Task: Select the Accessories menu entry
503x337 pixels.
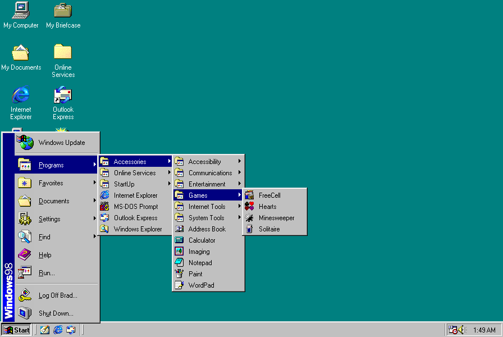Action: [x=135, y=161]
